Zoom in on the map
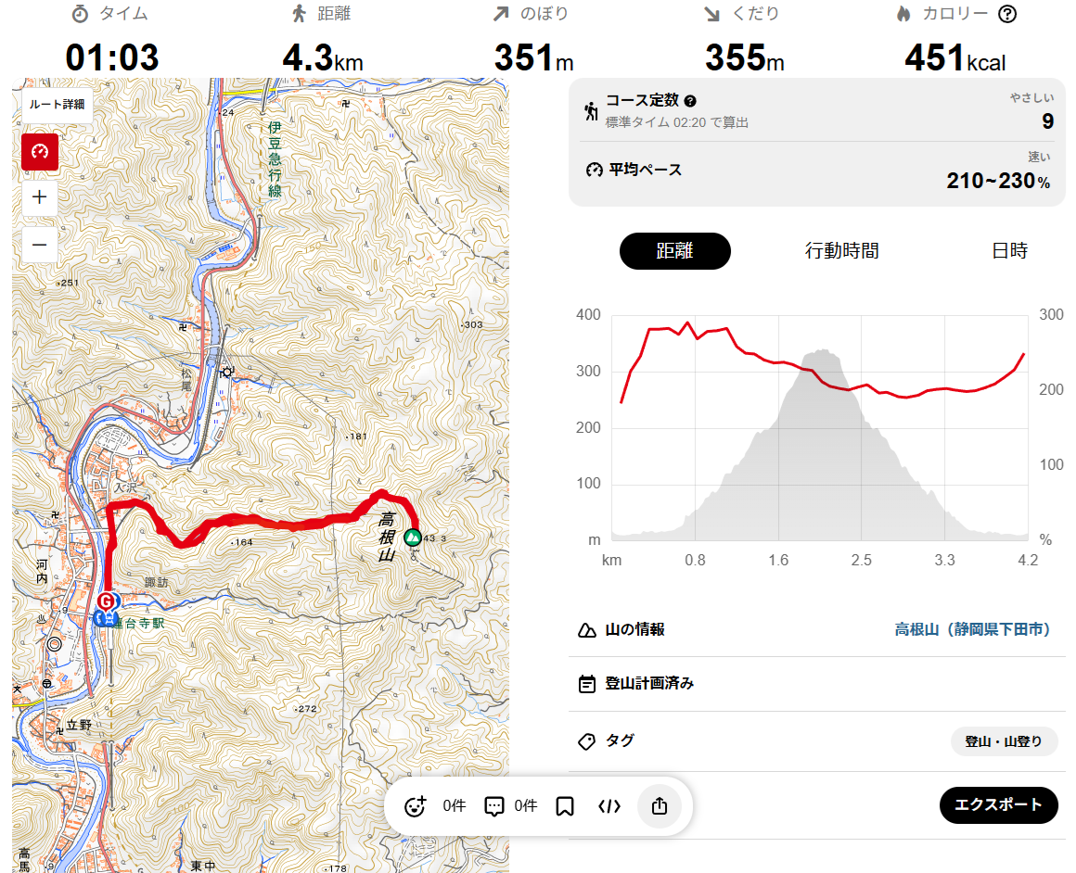Image resolution: width=1076 pixels, height=873 pixels. click(x=40, y=196)
